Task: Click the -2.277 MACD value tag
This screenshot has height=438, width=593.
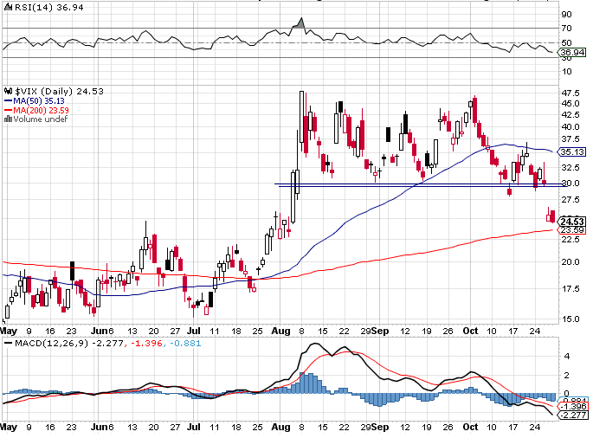Action: coord(573,415)
